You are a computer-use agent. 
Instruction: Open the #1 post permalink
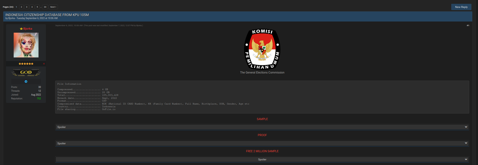(468, 26)
